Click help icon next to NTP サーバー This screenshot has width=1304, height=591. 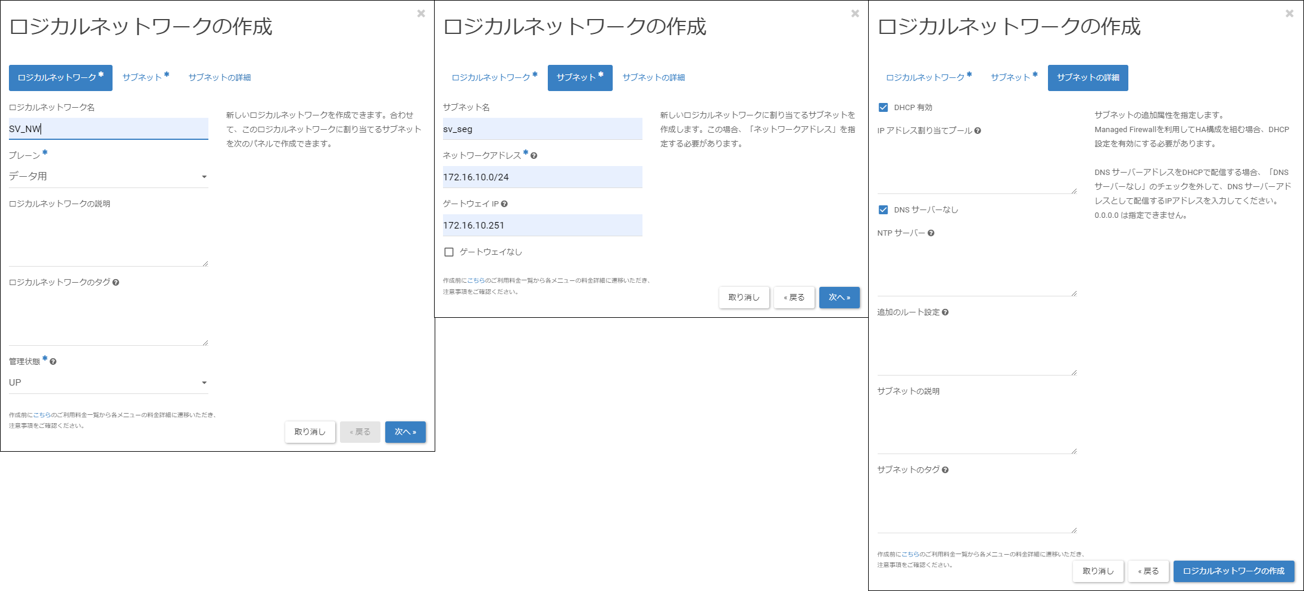931,233
